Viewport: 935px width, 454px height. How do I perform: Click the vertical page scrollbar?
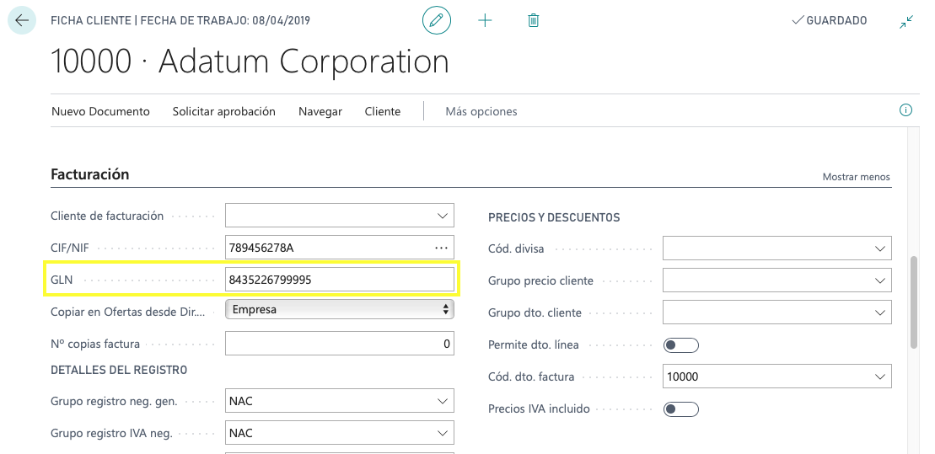(x=914, y=302)
